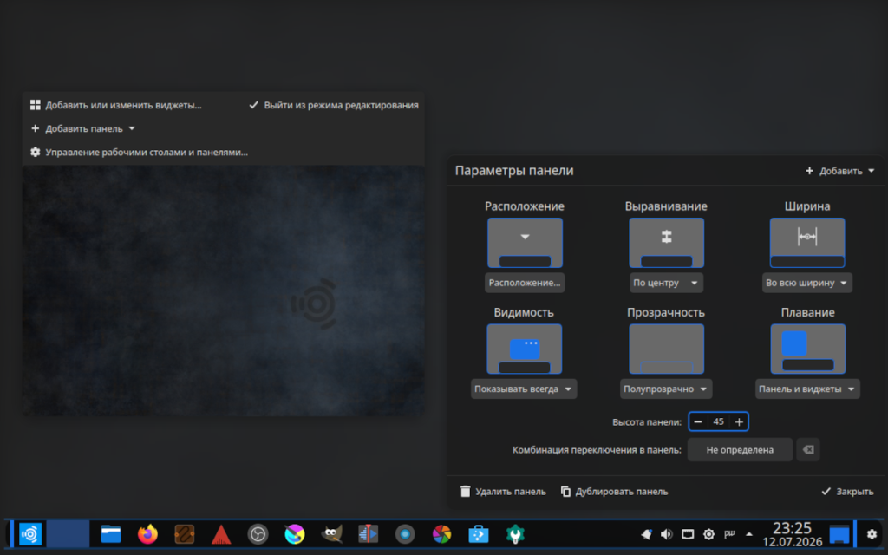The height and width of the screenshot is (555, 888).
Task: Click Дублировать панель button
Action: 615,492
